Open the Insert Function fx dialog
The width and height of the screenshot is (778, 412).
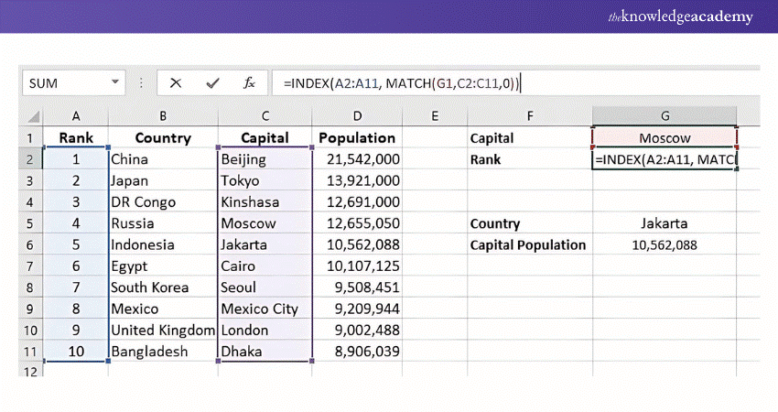[x=248, y=82]
